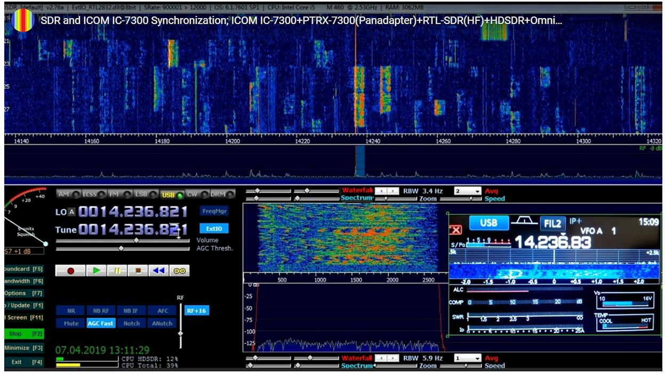Start recording with the red record button
665x374 pixels.
coord(70,271)
